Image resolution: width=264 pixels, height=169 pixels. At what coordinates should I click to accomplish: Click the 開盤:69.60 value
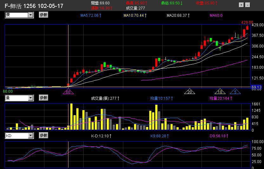tap(100, 3)
